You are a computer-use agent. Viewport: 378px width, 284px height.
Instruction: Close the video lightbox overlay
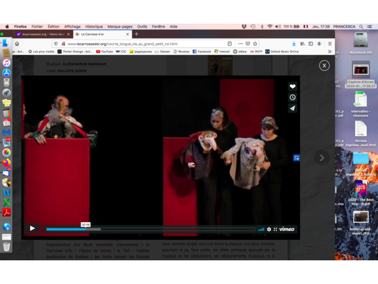point(324,66)
